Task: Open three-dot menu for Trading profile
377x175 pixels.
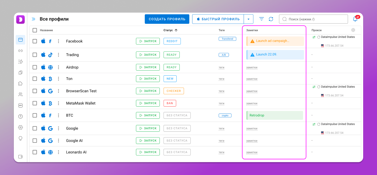Action: pos(59,55)
